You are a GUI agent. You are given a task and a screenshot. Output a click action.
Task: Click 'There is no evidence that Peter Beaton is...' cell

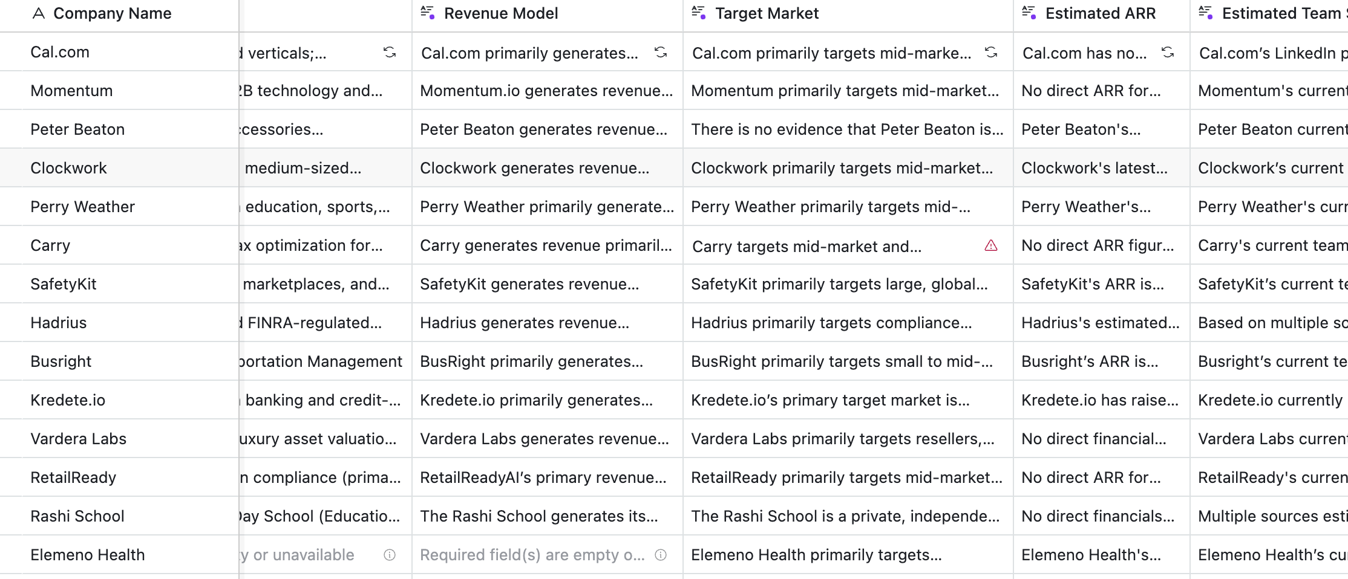pyautogui.click(x=848, y=129)
